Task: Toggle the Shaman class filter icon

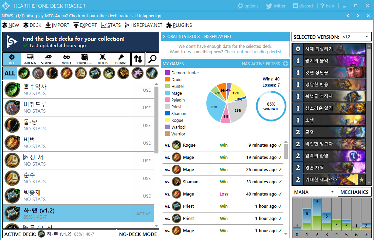Action: (123, 73)
